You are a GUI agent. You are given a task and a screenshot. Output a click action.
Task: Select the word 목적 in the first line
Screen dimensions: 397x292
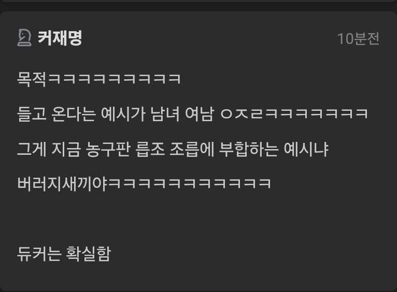tap(32, 79)
